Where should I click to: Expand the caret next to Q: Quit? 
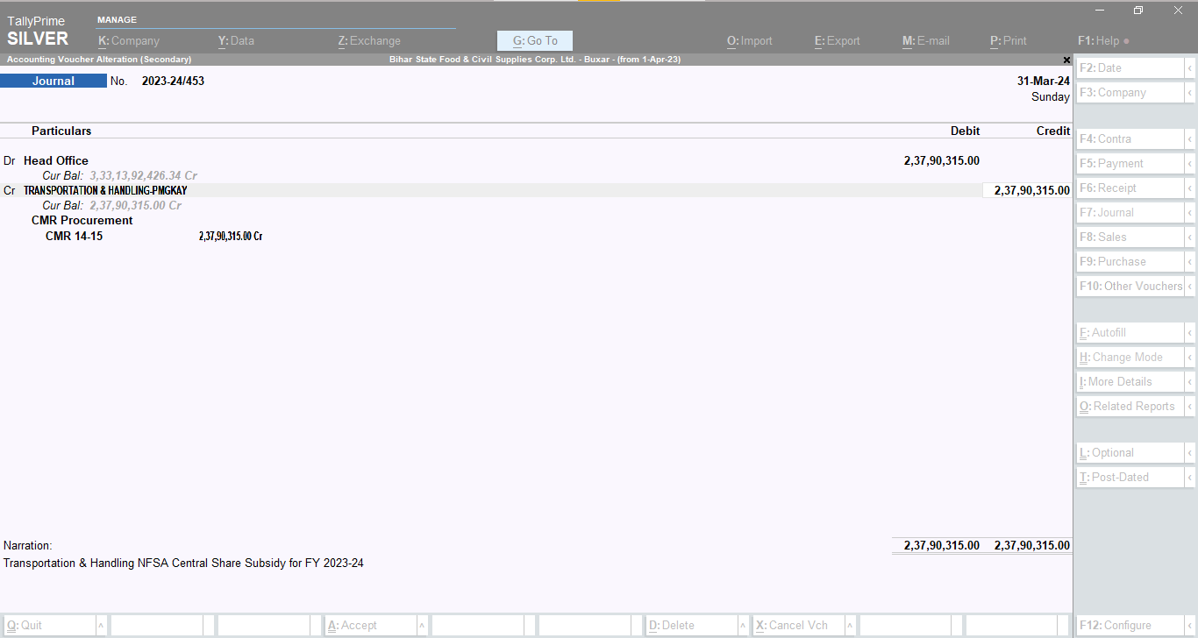tap(101, 626)
